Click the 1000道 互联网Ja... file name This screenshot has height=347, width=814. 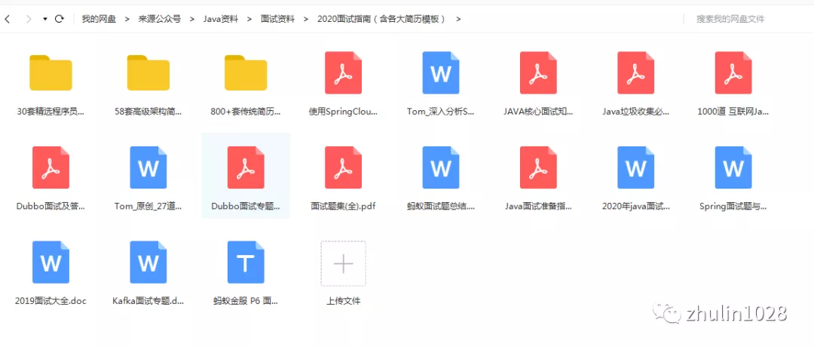tap(733, 112)
